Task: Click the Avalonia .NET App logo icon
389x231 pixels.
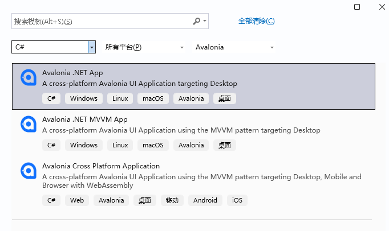Action: (x=29, y=77)
